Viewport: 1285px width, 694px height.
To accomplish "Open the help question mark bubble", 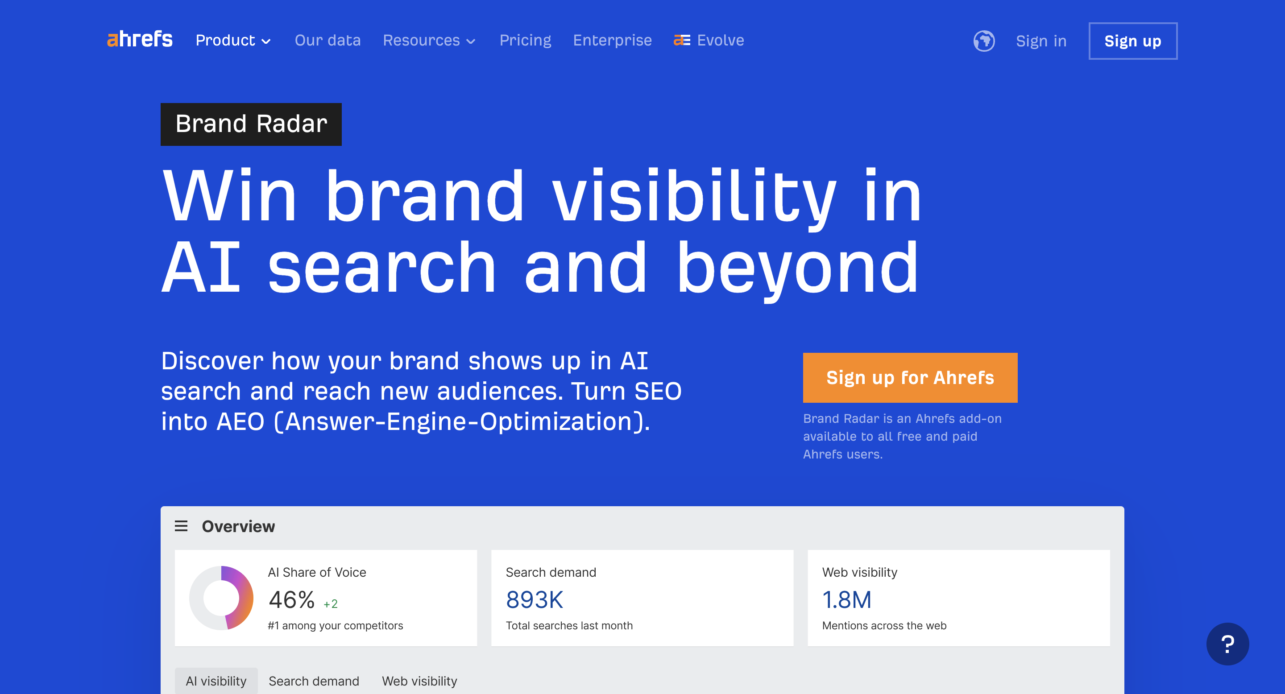I will click(x=1227, y=644).
